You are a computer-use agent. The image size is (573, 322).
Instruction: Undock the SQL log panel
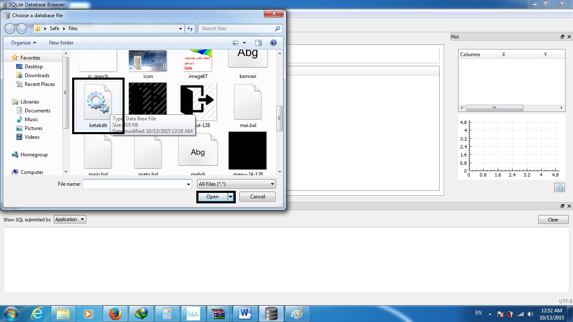[563, 206]
